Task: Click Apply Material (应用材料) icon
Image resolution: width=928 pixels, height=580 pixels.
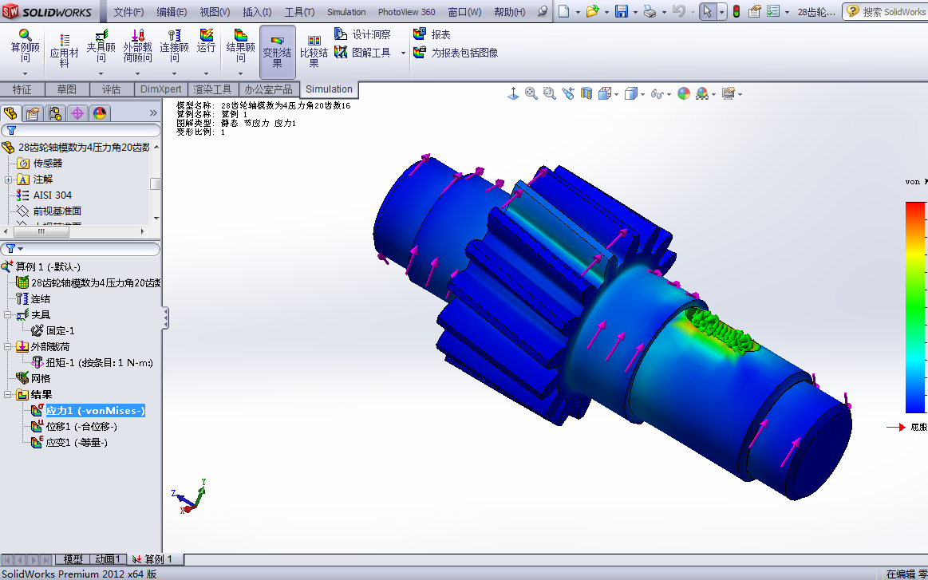Action: [64, 49]
